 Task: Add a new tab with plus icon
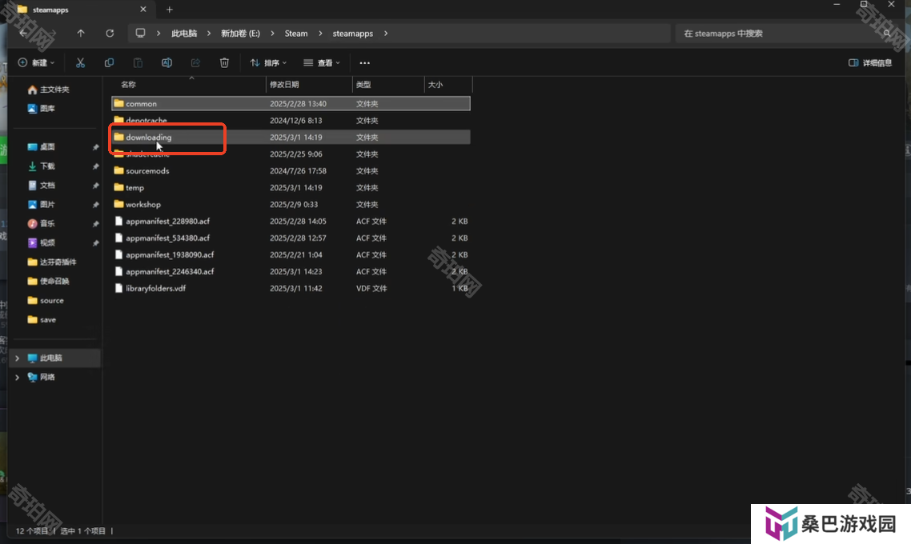[x=170, y=10]
